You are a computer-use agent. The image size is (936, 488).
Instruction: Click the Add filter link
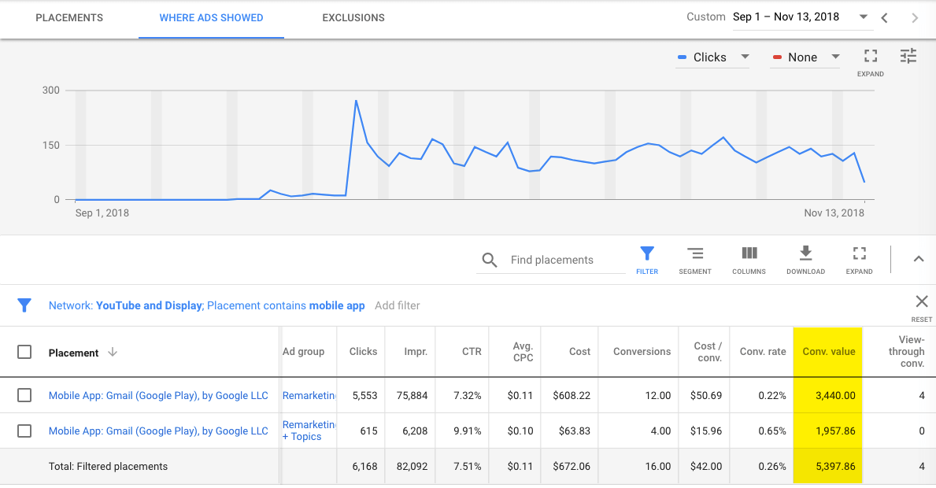click(x=398, y=305)
